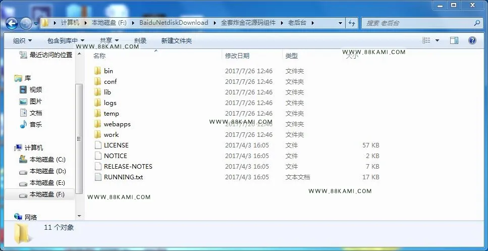Click the search magnifier icon
This screenshot has height=251, width=488.
tap(477, 23)
